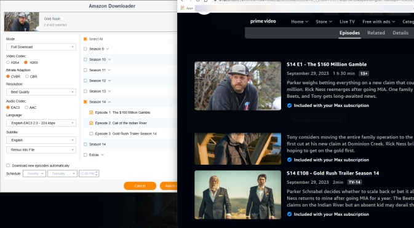The image size is (414, 228).
Task: Open the Resolution dropdown showing Best Quality
Action: click(x=41, y=92)
